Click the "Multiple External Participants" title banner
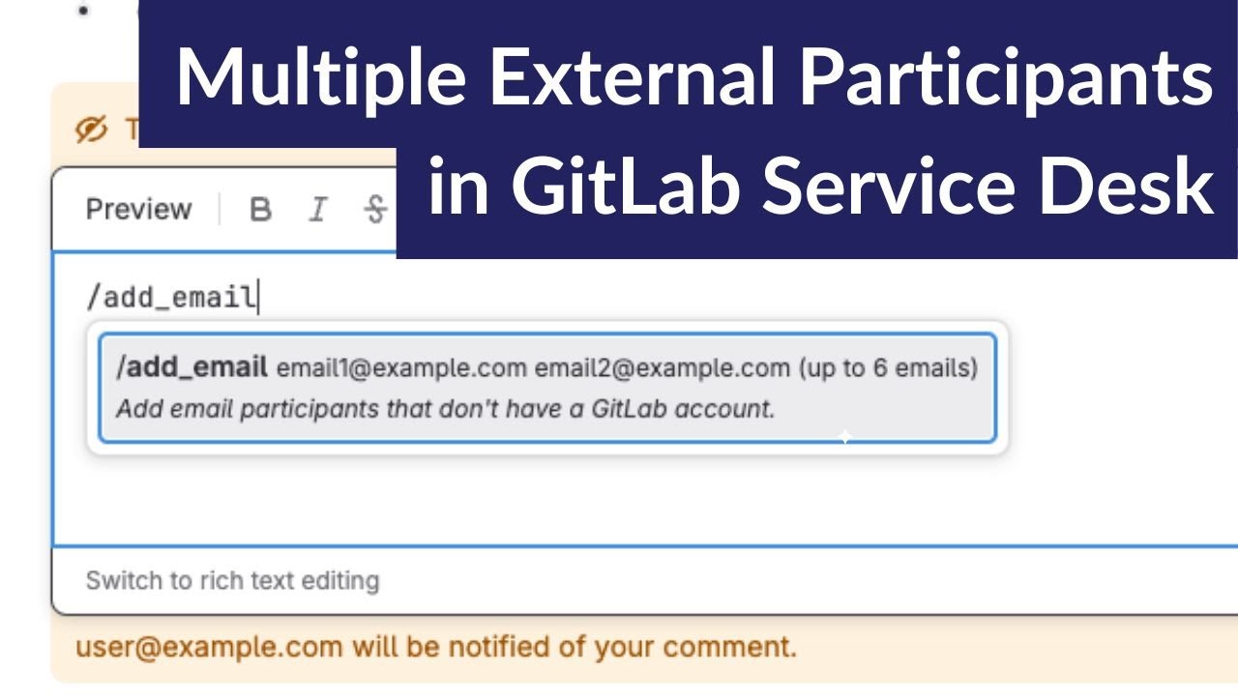 point(693,75)
